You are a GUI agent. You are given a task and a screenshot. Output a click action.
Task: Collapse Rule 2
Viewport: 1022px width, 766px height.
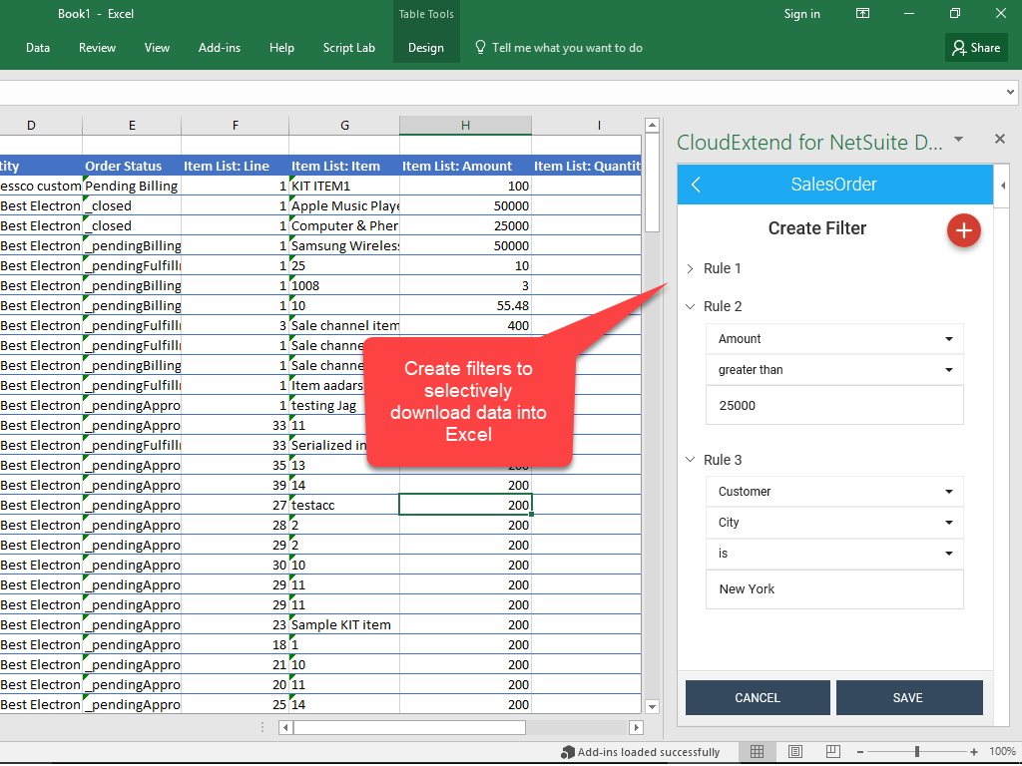pyautogui.click(x=691, y=306)
